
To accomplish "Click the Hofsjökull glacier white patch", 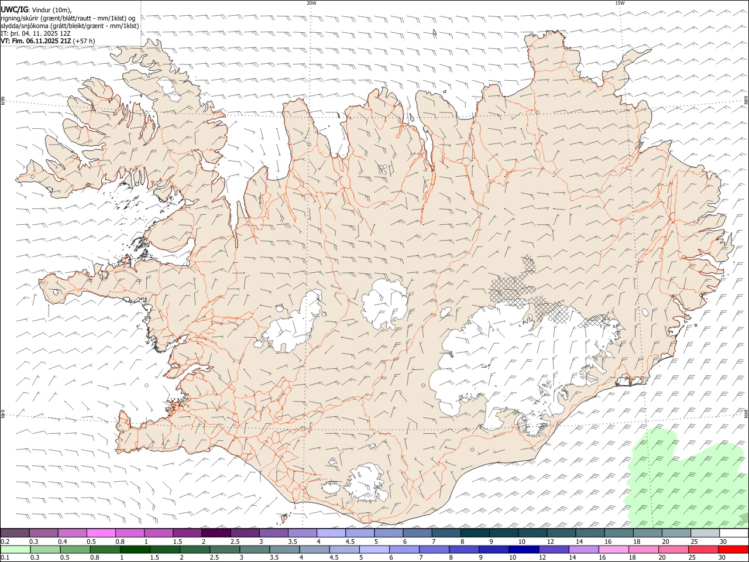I will [x=384, y=304].
